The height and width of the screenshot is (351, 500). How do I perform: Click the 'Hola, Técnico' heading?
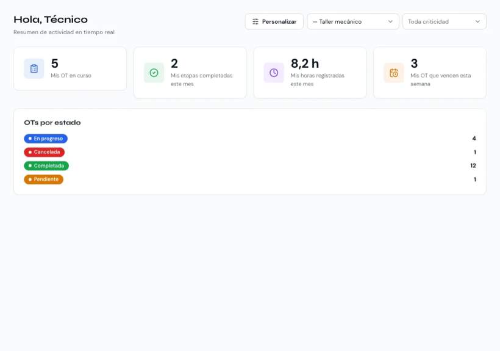click(51, 20)
